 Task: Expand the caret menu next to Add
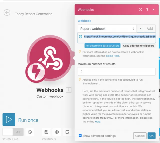tap(140, 28)
